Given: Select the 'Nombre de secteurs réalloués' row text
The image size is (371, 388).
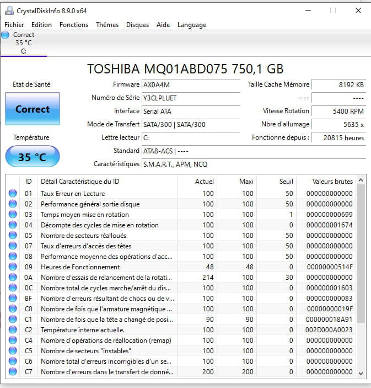Looking at the screenshot, I should (84, 235).
